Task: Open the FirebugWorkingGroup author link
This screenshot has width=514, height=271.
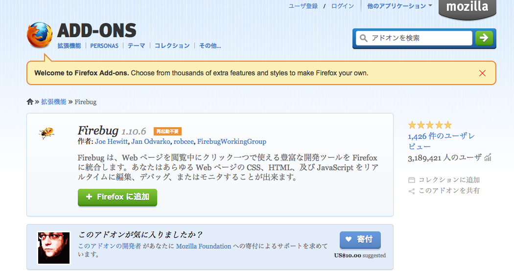Action: click(232, 141)
